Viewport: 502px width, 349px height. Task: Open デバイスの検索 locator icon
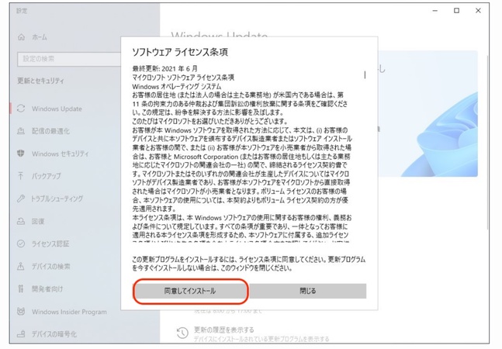(21, 267)
